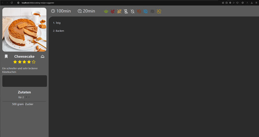Click the blue crossed-out fish icon
This screenshot has width=259, height=137.
145,12
